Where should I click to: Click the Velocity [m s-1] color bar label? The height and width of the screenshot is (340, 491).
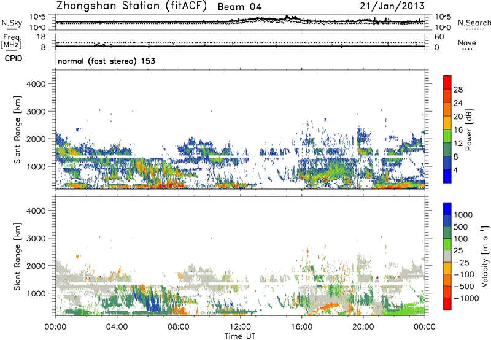click(x=485, y=256)
